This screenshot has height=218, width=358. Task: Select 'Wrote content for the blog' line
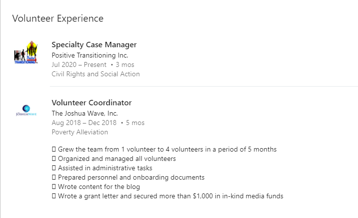[x=96, y=187]
